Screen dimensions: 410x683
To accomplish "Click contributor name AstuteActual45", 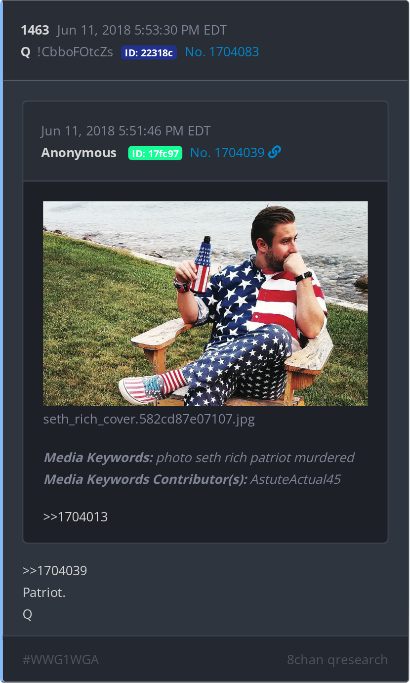I will pyautogui.click(x=295, y=479).
